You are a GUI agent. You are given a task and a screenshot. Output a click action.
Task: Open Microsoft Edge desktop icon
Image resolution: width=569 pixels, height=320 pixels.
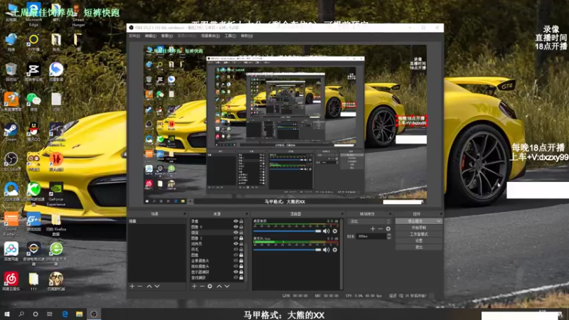[33, 14]
